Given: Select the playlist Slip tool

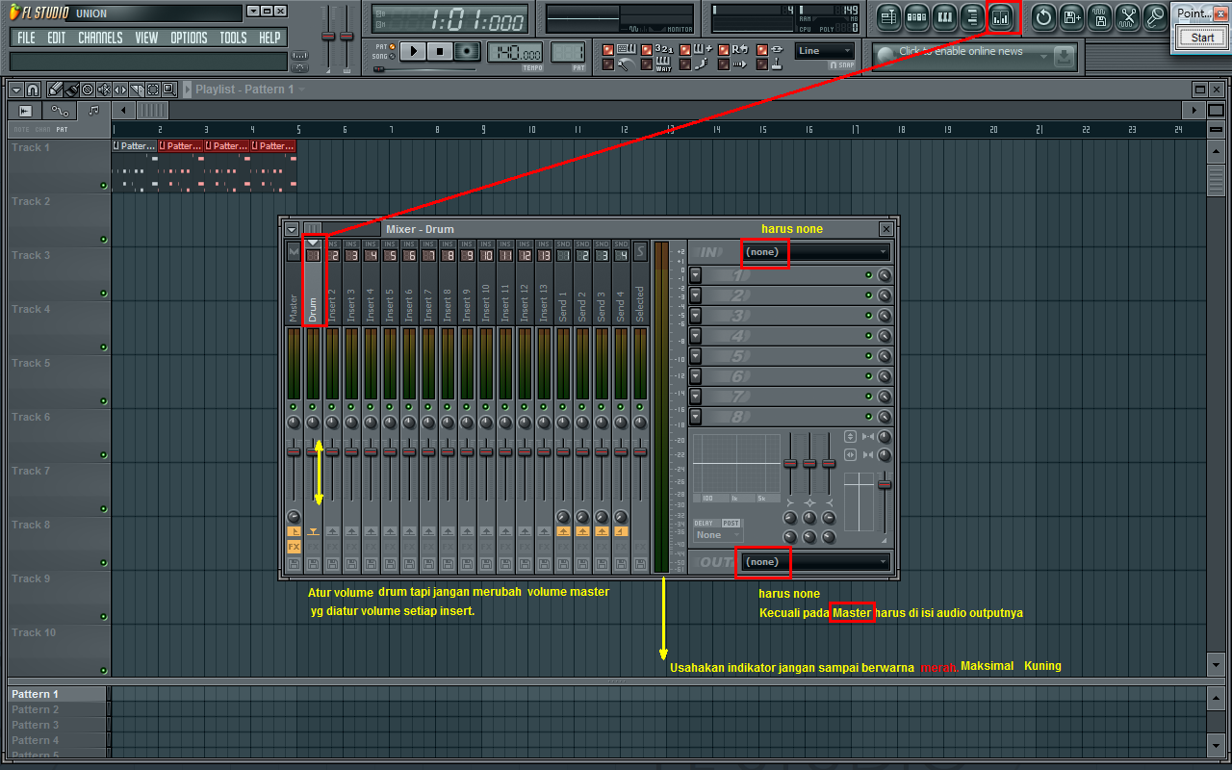Looking at the screenshot, I should 120,90.
